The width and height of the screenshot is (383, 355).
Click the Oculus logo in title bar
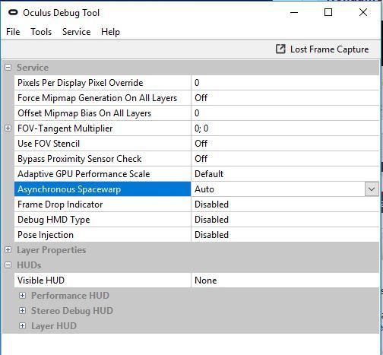click(13, 12)
